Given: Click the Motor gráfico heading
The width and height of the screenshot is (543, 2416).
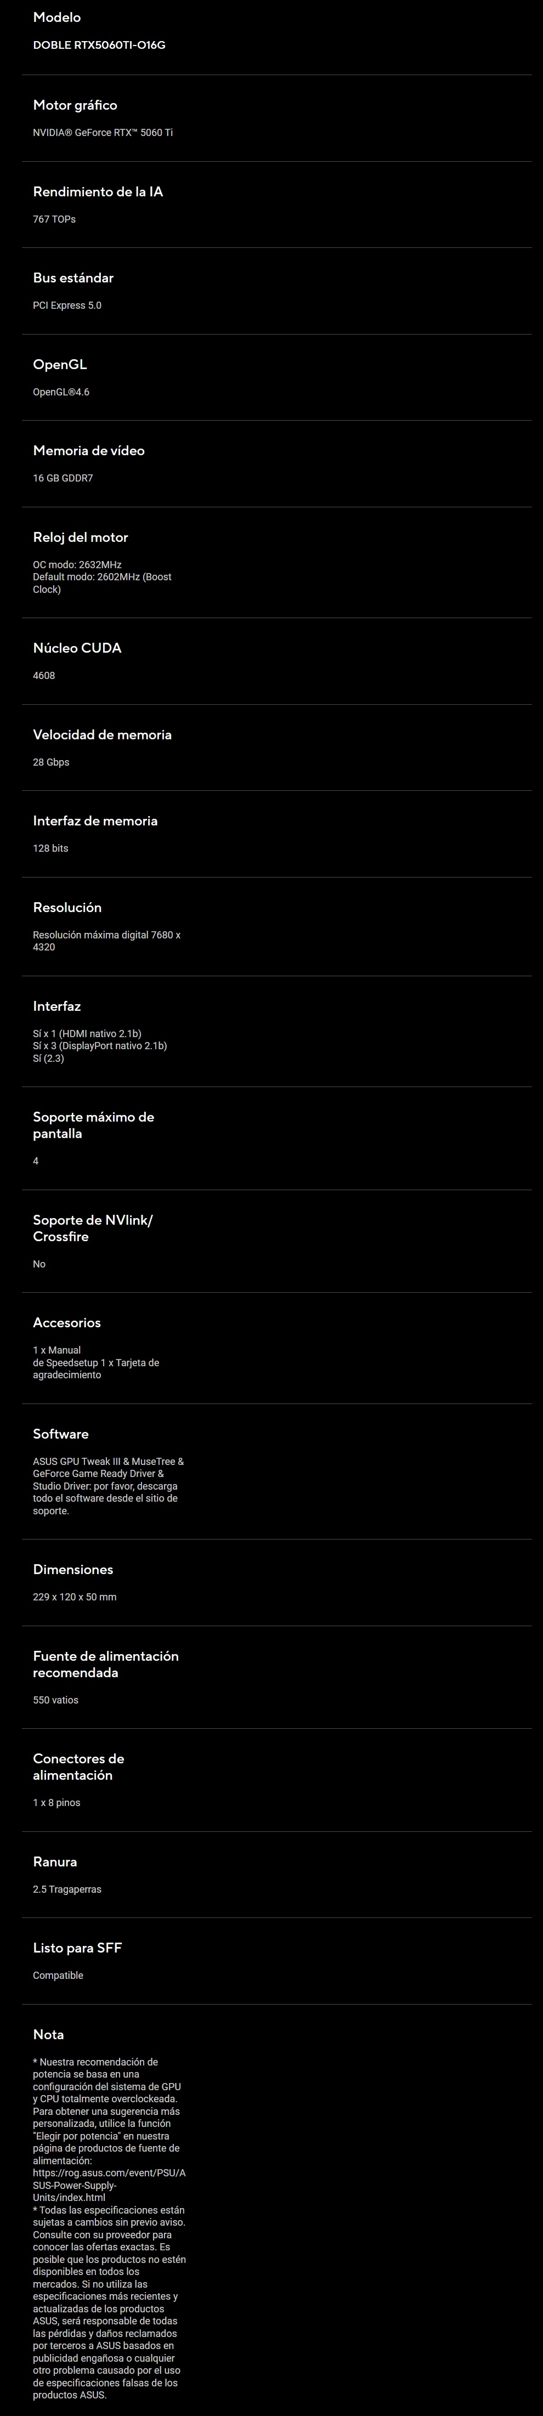Looking at the screenshot, I should 75,105.
